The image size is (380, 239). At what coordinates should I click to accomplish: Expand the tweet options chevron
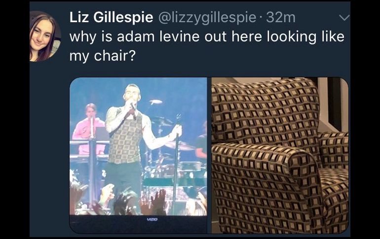(344, 18)
